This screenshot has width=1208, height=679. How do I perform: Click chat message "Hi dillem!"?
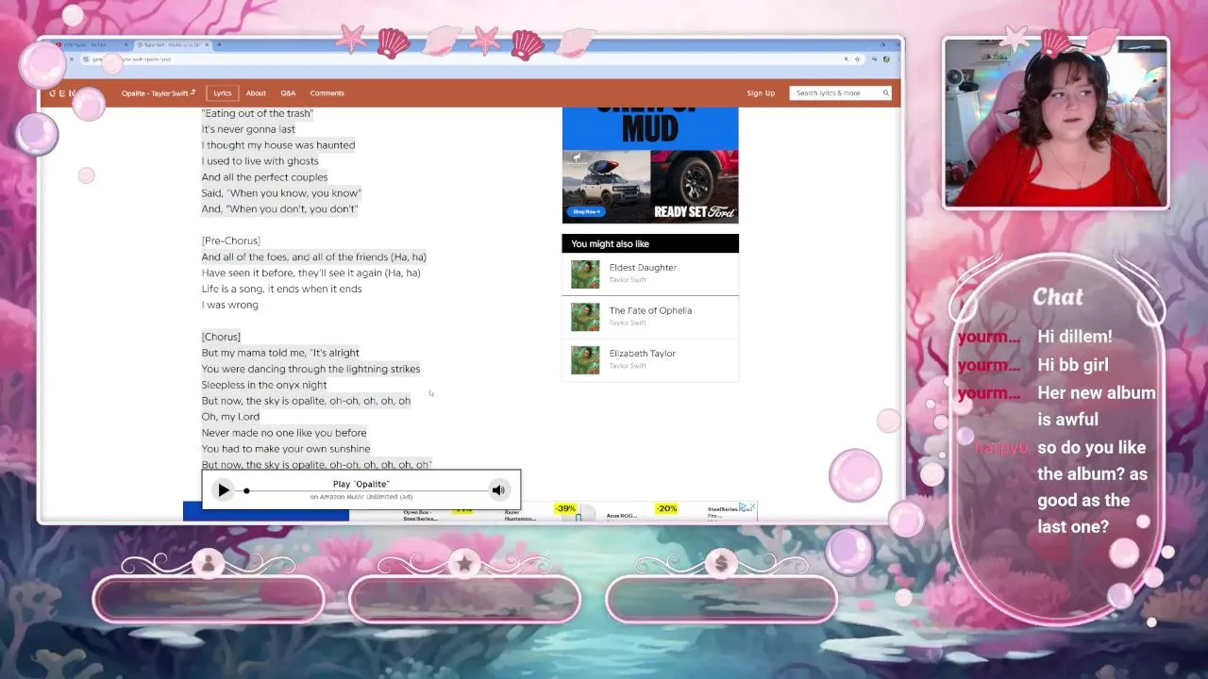(x=1075, y=337)
